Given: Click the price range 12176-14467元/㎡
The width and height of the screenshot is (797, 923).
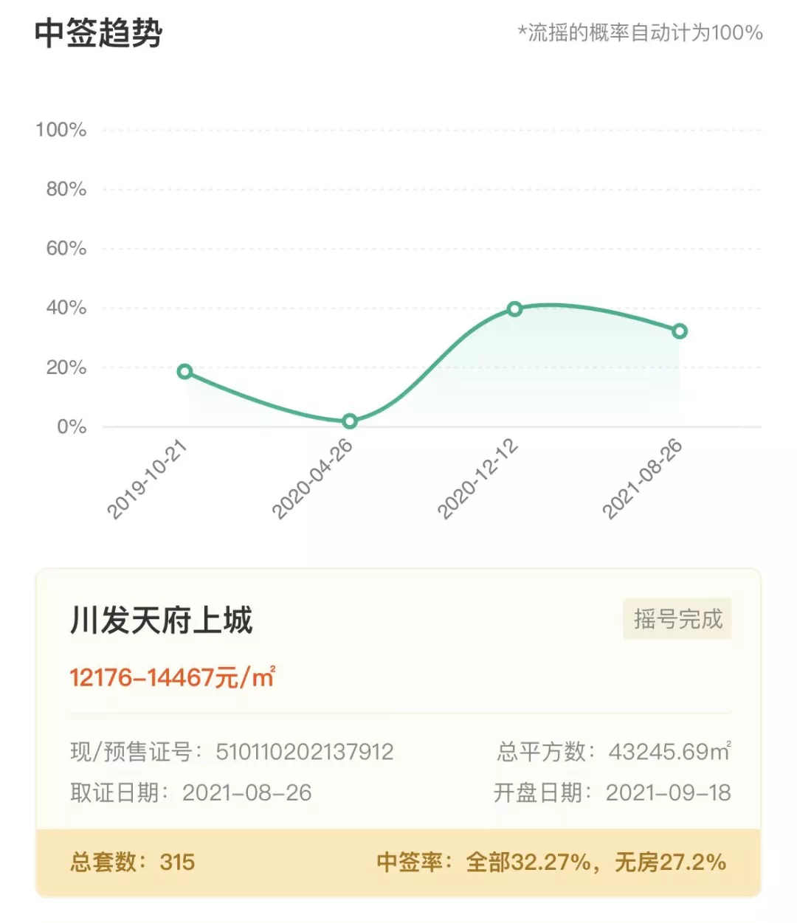Looking at the screenshot, I should 173,677.
